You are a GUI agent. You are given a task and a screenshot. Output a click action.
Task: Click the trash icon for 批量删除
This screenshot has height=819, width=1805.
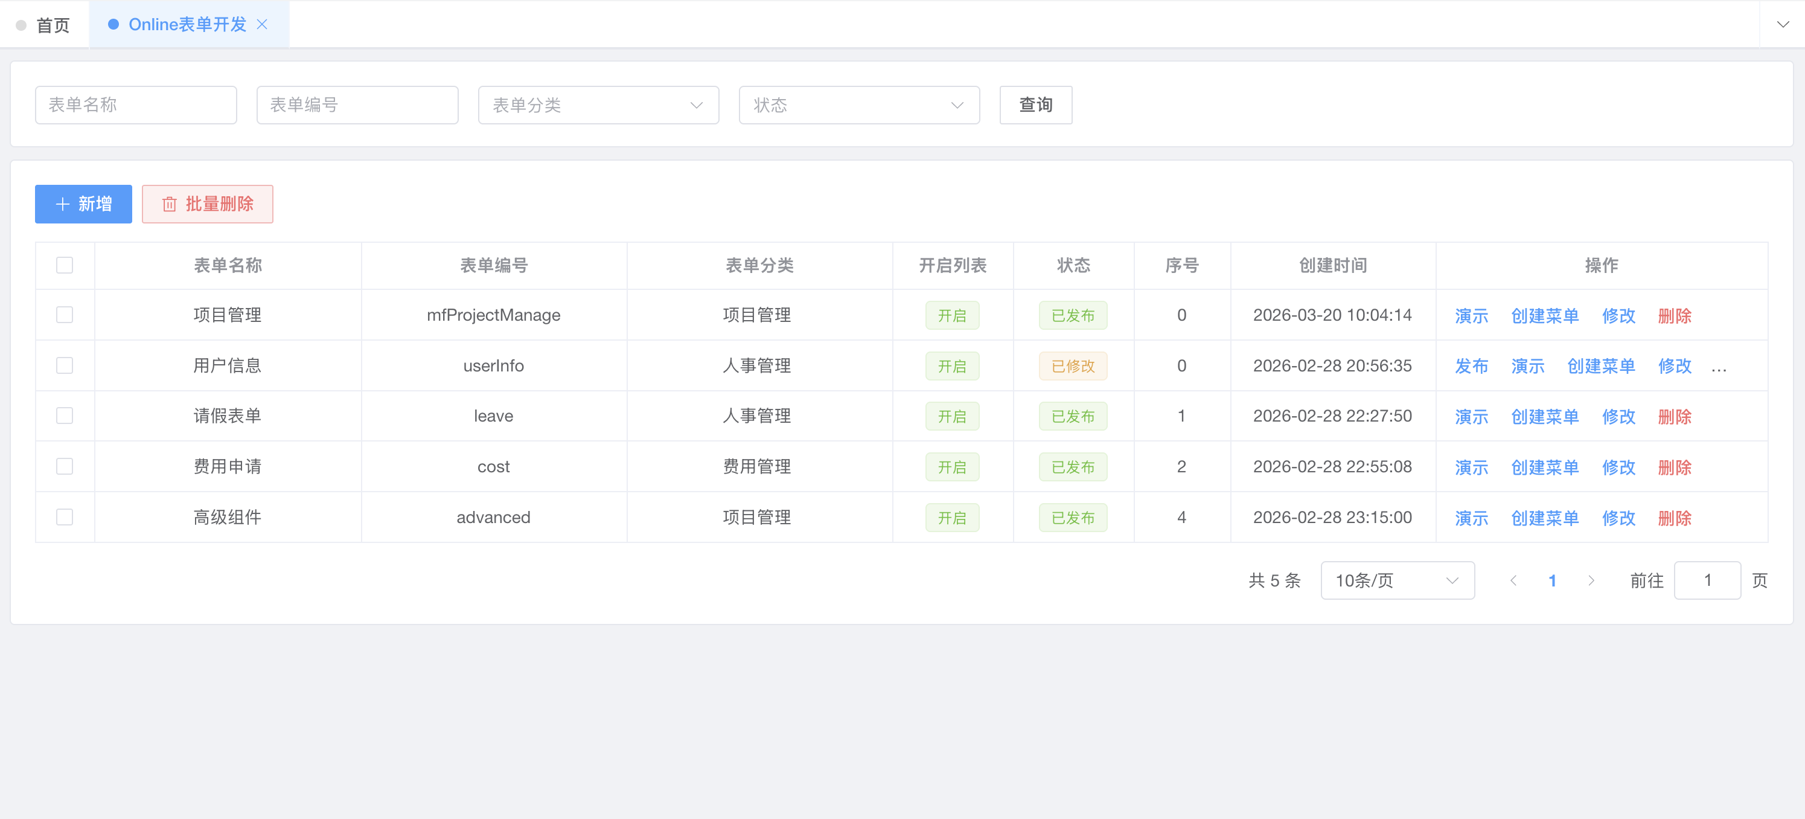(169, 204)
